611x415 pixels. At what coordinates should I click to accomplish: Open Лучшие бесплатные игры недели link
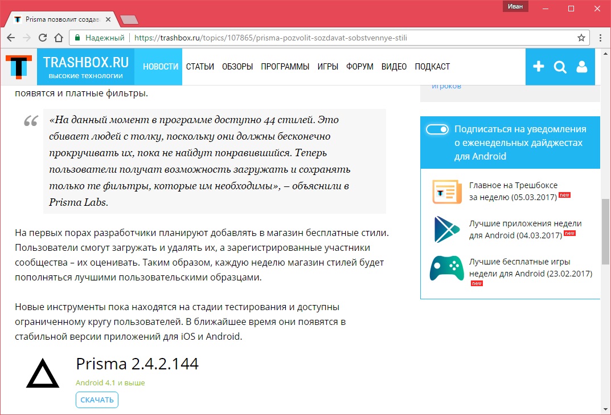[530, 267]
